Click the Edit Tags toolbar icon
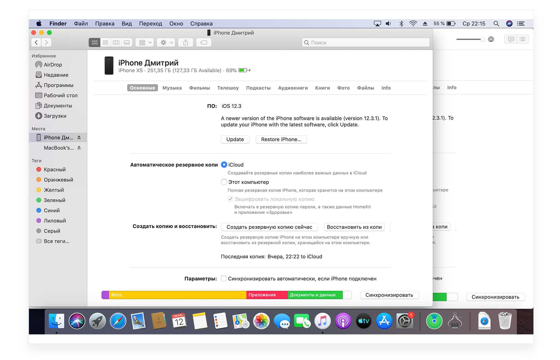Image resolution: width=560 pixels, height=360 pixels. pos(204,42)
